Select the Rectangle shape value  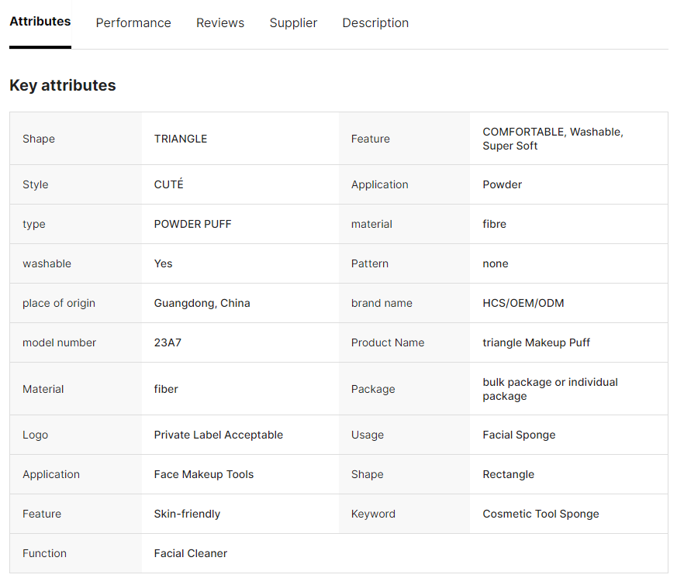[508, 474]
